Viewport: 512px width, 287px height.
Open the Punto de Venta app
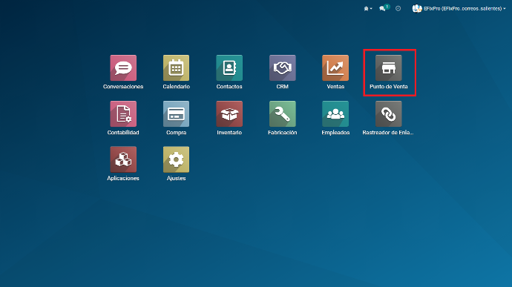click(x=389, y=68)
